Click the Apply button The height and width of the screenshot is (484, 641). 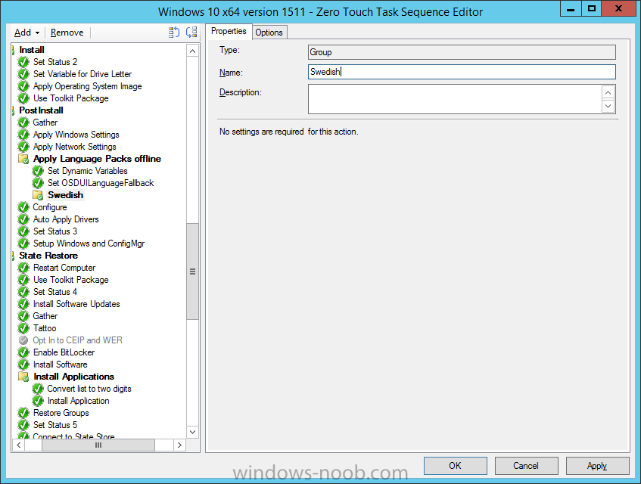[x=597, y=466]
